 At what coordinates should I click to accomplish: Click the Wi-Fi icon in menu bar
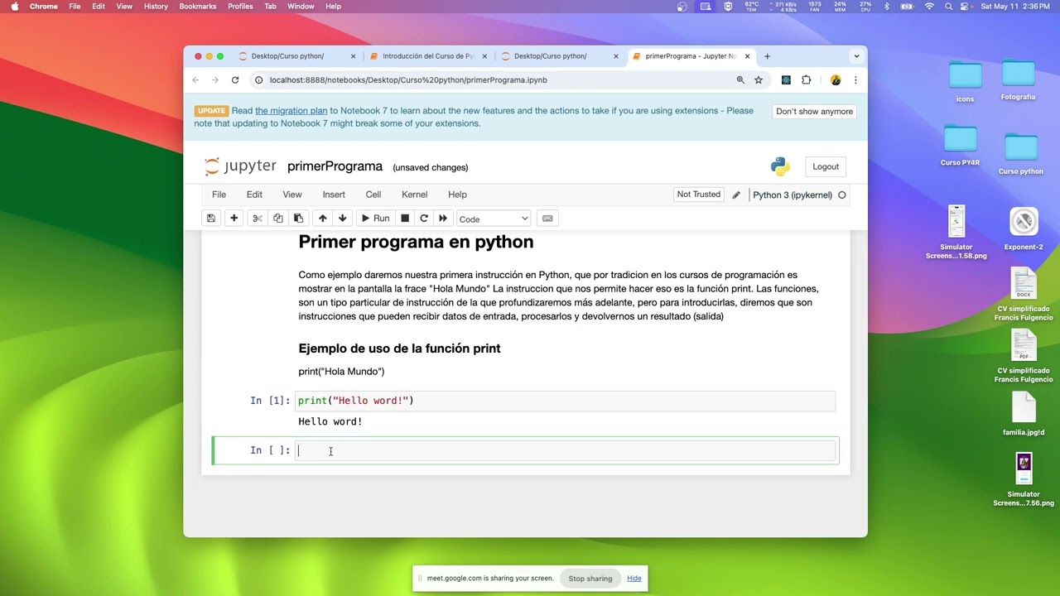click(929, 6)
